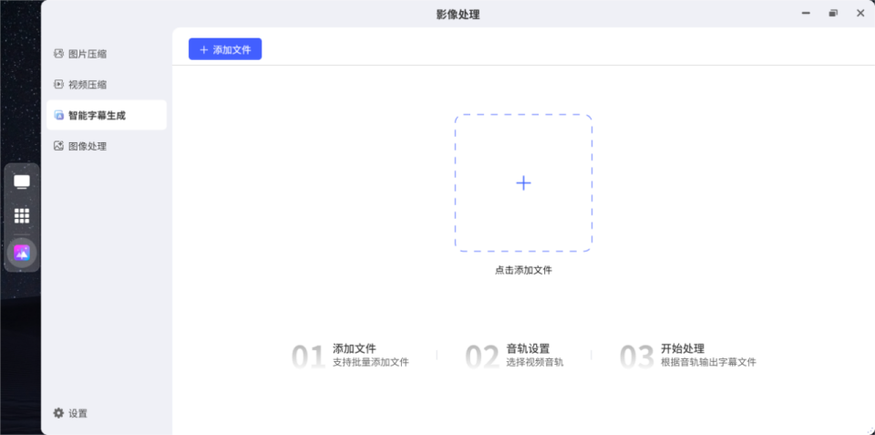
Task: Click 根据音轨输出字幕文件 description text
Action: pyautogui.click(x=708, y=362)
